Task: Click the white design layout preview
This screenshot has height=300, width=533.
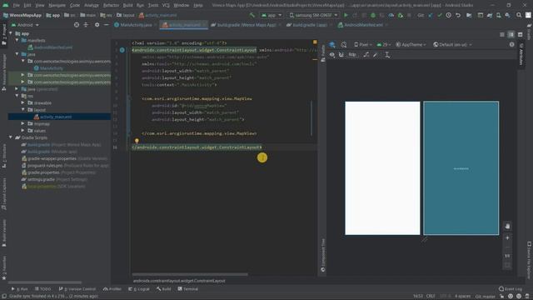Action: click(x=382, y=168)
